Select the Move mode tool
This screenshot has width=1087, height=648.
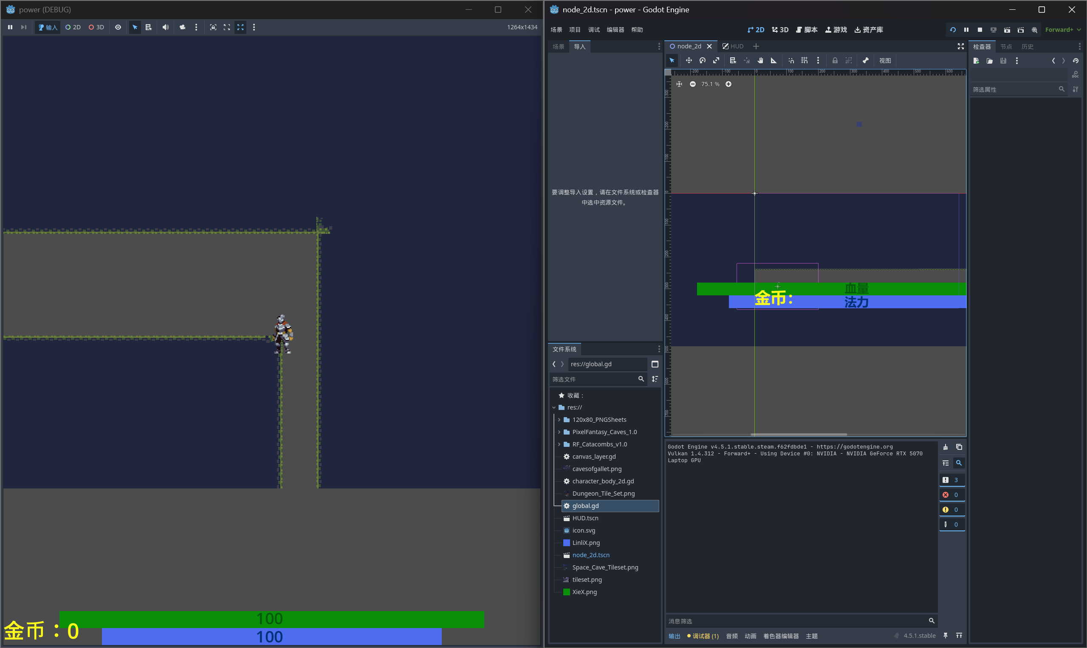pos(689,61)
